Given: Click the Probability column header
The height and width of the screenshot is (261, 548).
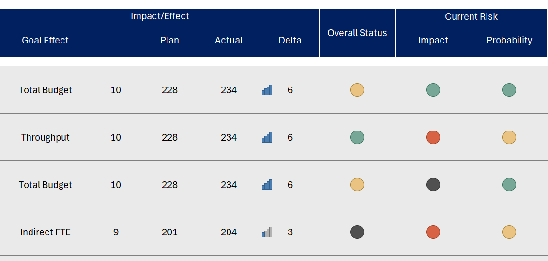Looking at the screenshot, I should 509,40.
